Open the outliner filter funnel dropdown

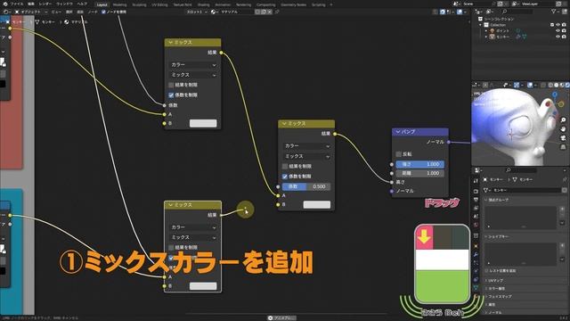click(555, 12)
